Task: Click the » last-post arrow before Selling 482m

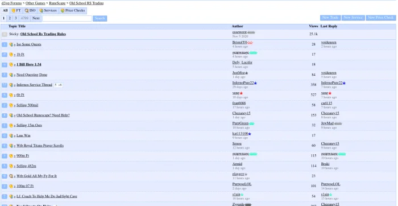Action: coord(15,166)
